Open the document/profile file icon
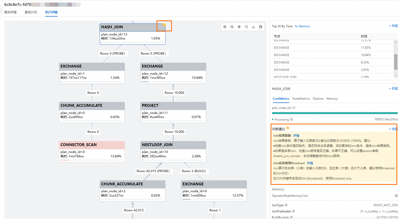The image size is (399, 220). pyautogui.click(x=261, y=27)
